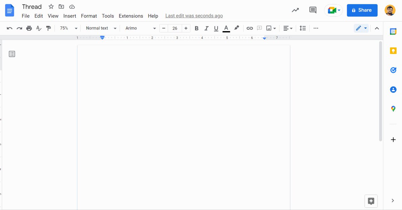The width and height of the screenshot is (402, 210).
Task: Expand the Insert image dropdown arrow
Action: (x=275, y=28)
